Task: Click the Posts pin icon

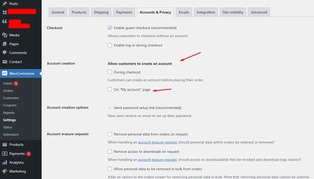Action: click(5, 4)
